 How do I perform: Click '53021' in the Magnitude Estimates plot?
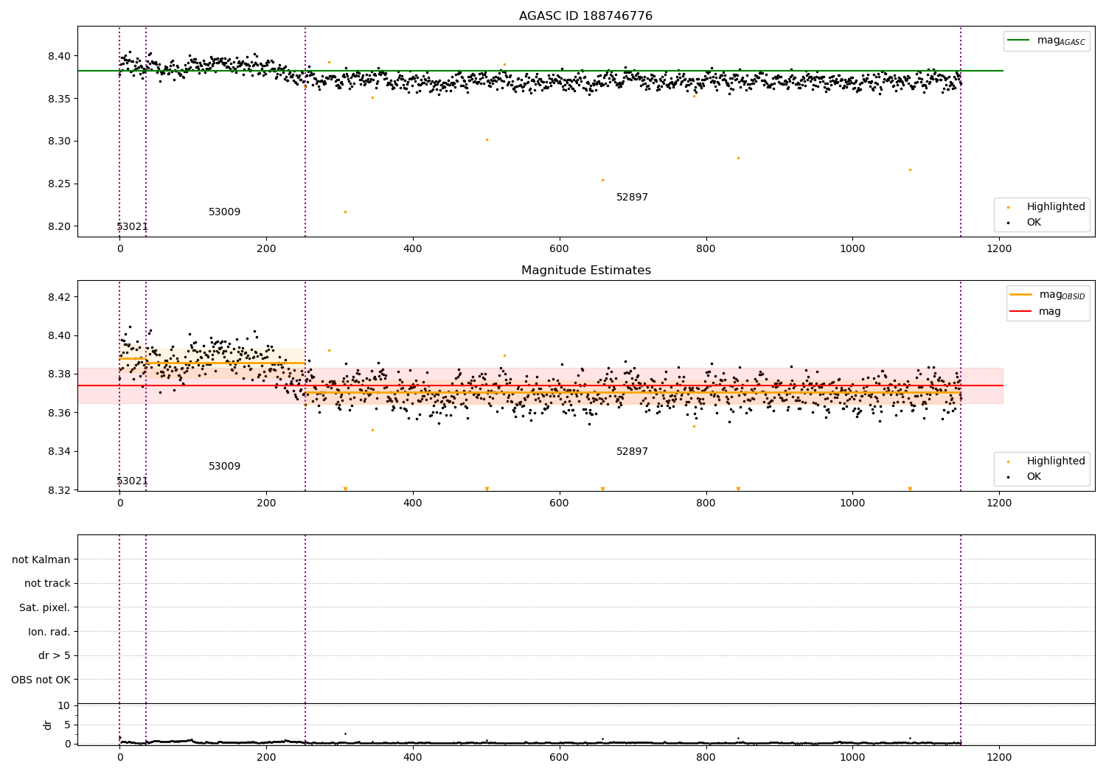(x=133, y=481)
